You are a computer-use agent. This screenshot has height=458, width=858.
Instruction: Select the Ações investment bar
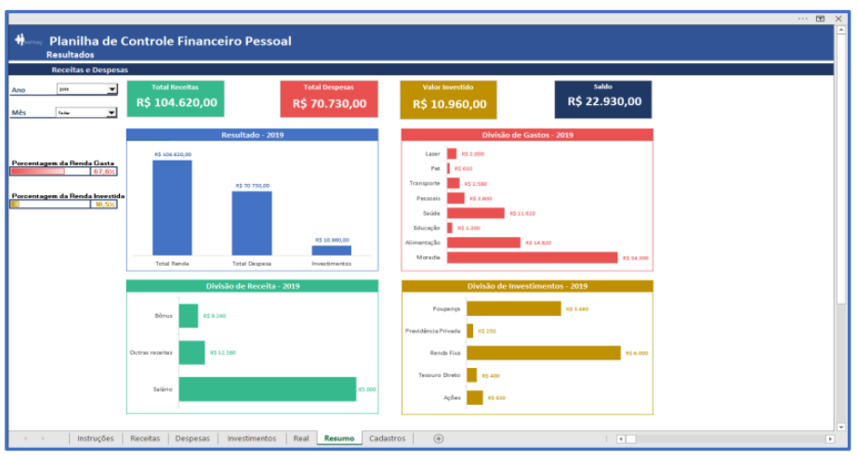(474, 398)
